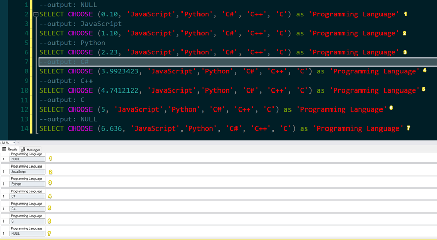
Task: Click the '--output: C++' comment
Action: [66, 81]
